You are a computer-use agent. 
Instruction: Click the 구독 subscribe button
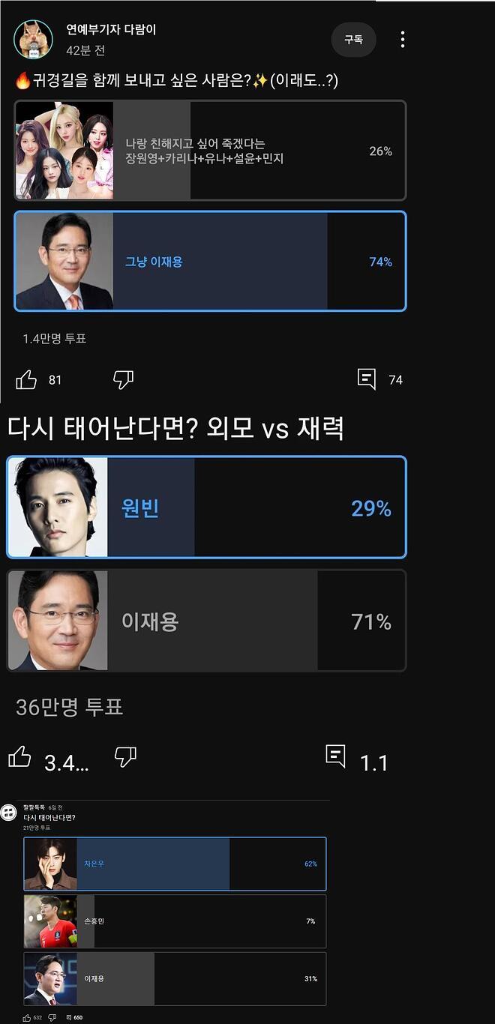(353, 40)
